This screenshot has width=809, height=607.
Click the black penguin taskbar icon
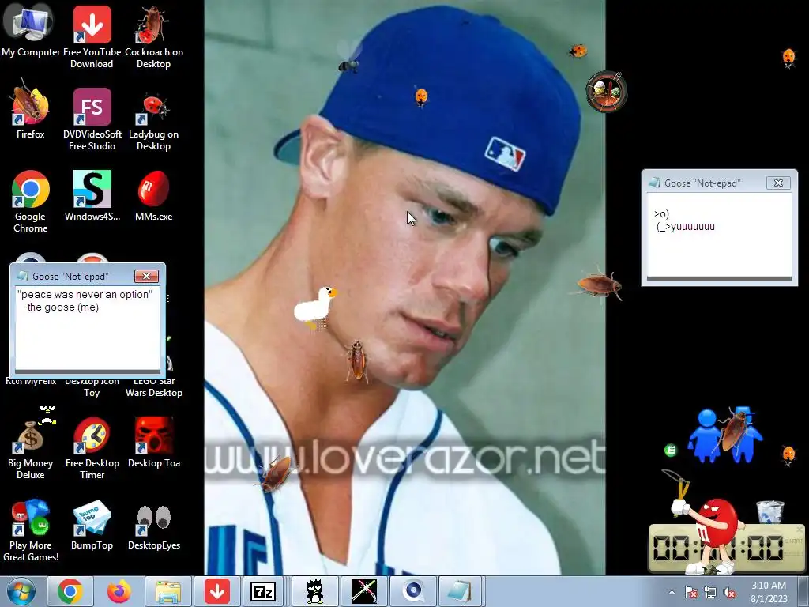(314, 591)
